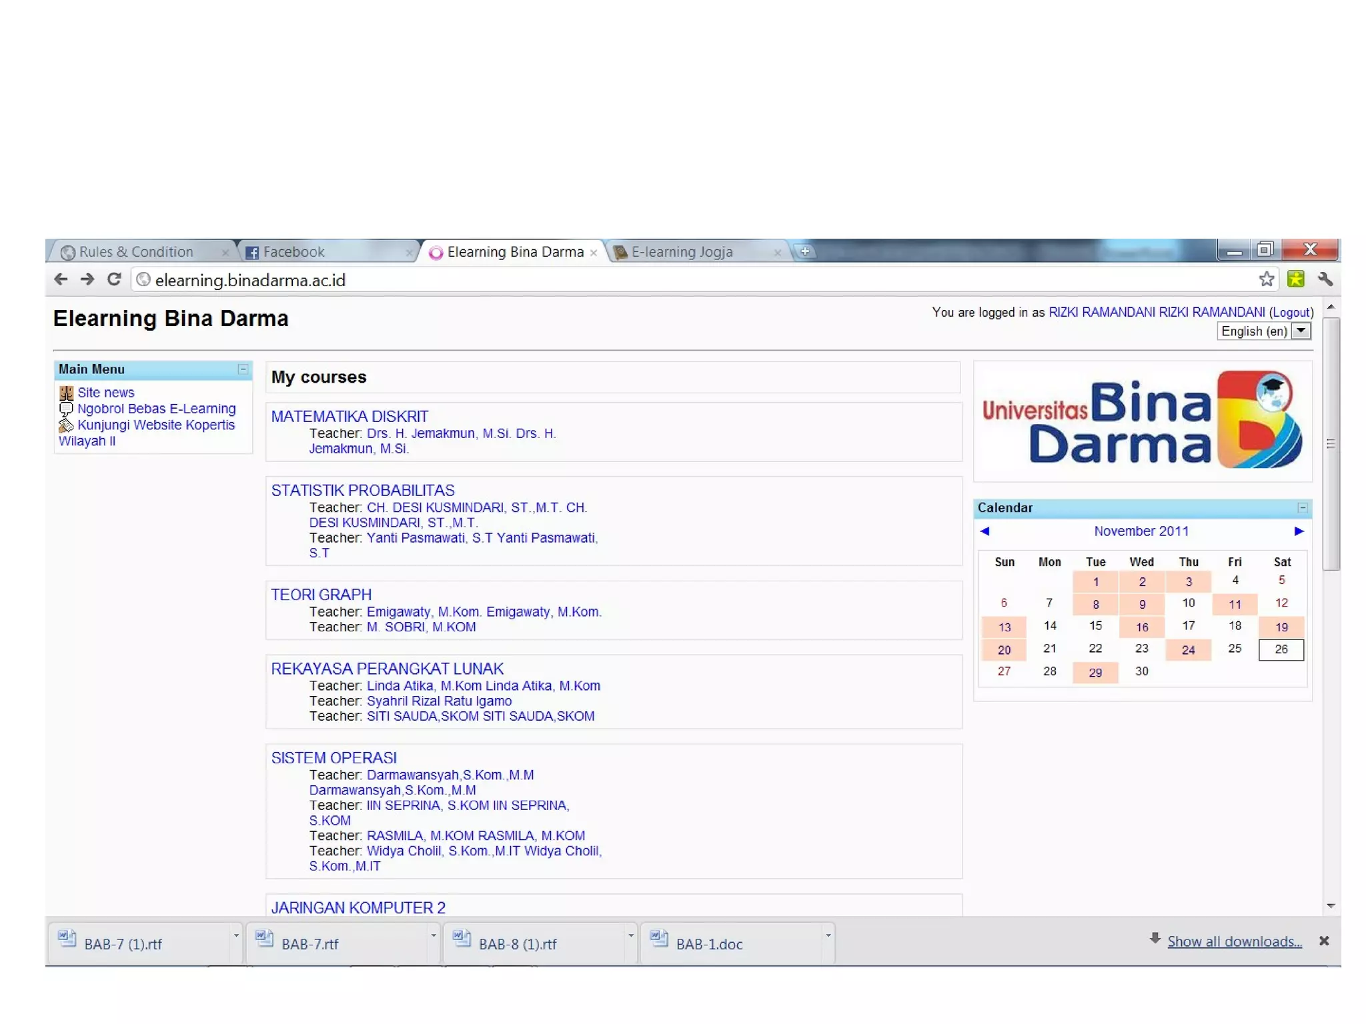Go to next month in calendar
The width and height of the screenshot is (1366, 1024).
click(1299, 531)
